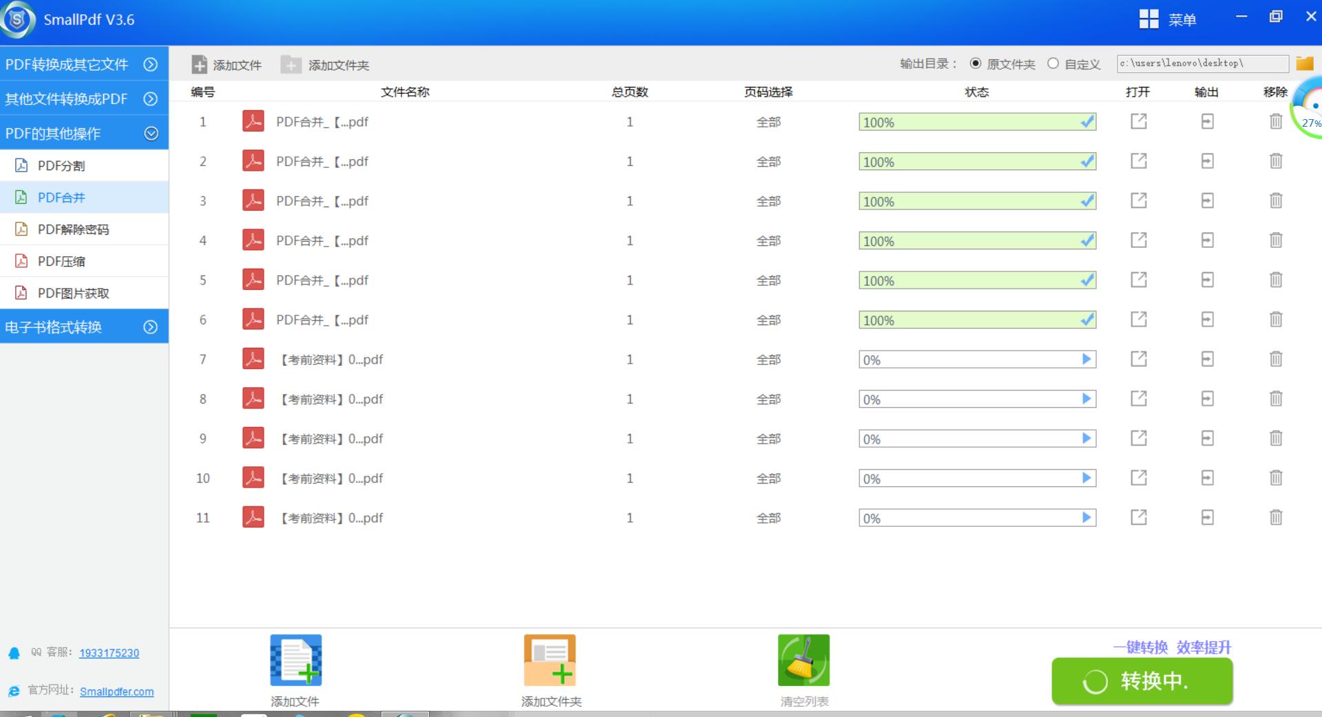The image size is (1322, 717).
Task: Click the 27% floating progress circle
Action: click(1308, 107)
